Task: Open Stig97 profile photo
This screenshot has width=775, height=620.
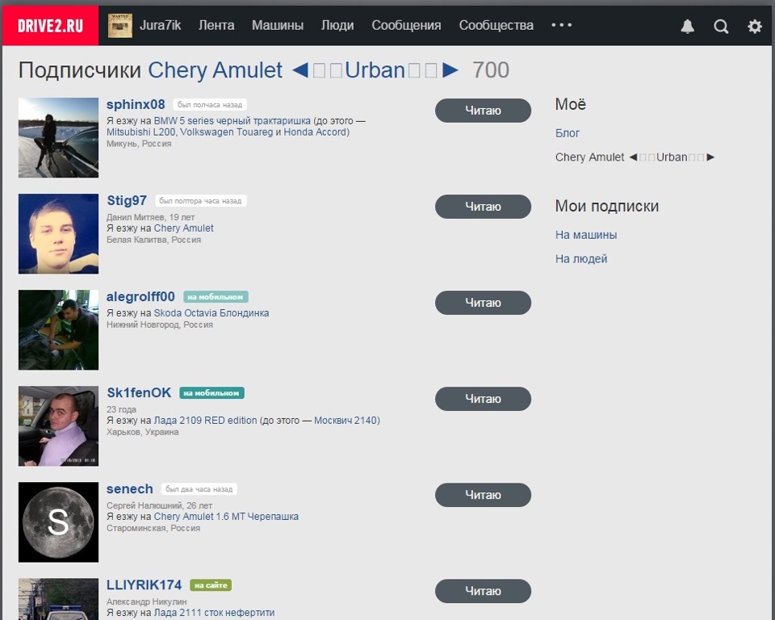Action: 58,233
